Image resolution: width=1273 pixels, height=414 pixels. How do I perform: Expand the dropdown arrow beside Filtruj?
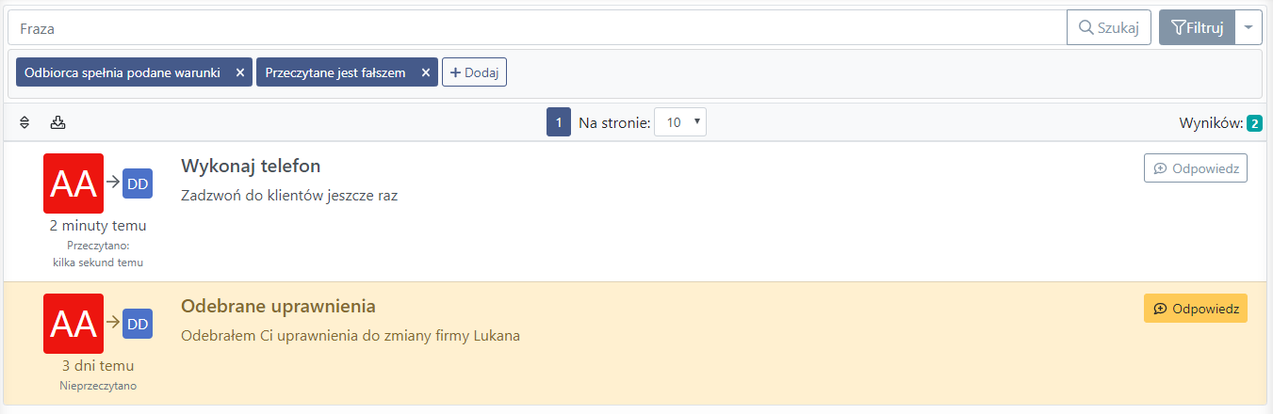[1249, 28]
